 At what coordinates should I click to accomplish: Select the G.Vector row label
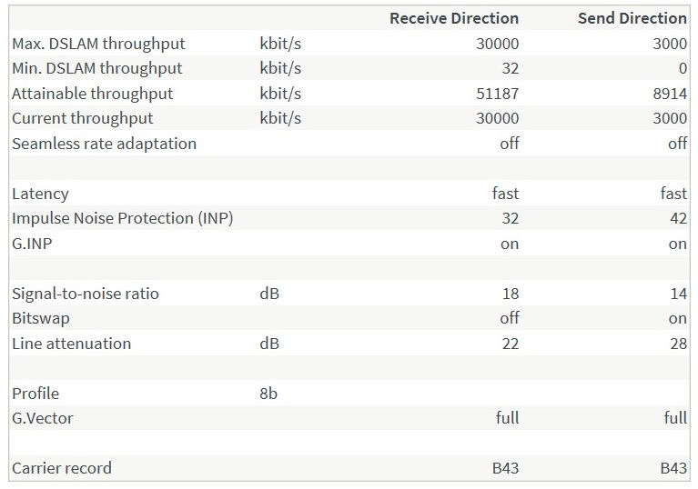43,418
